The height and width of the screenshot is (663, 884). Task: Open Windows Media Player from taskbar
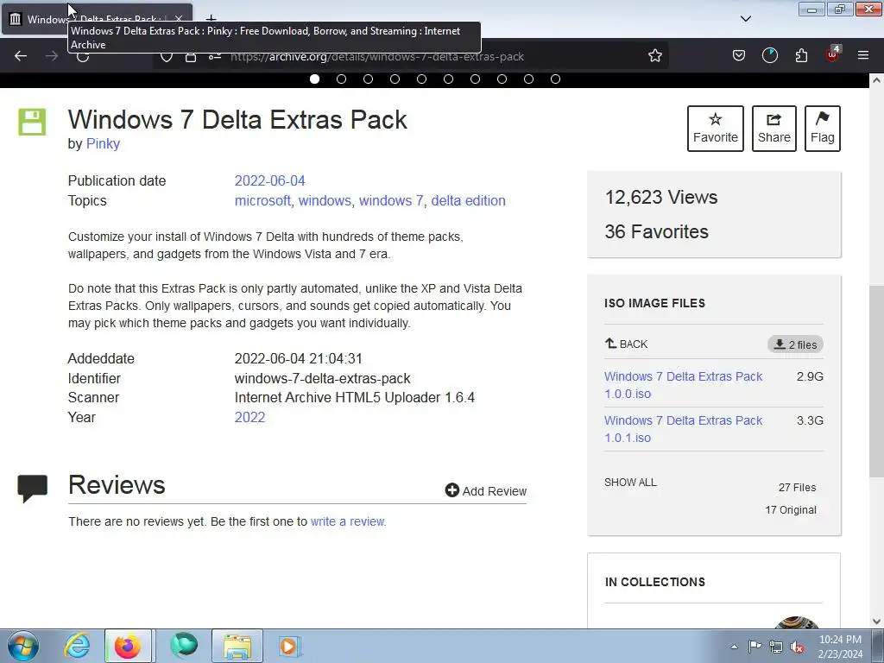click(290, 646)
